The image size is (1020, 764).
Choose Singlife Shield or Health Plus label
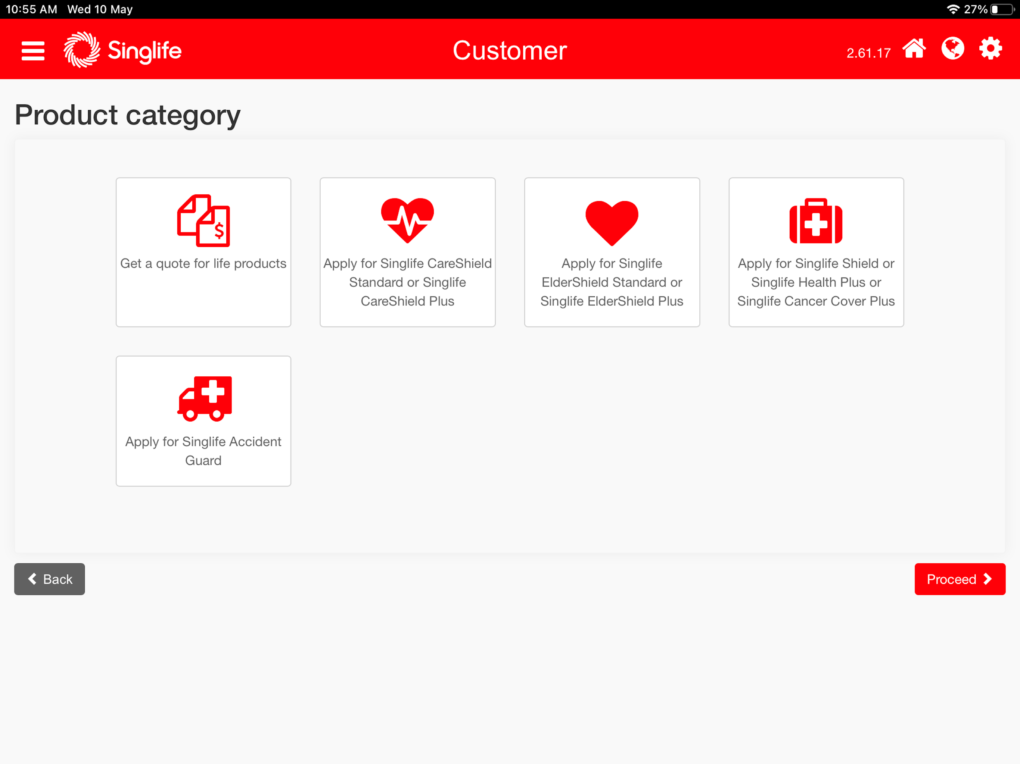pos(816,282)
